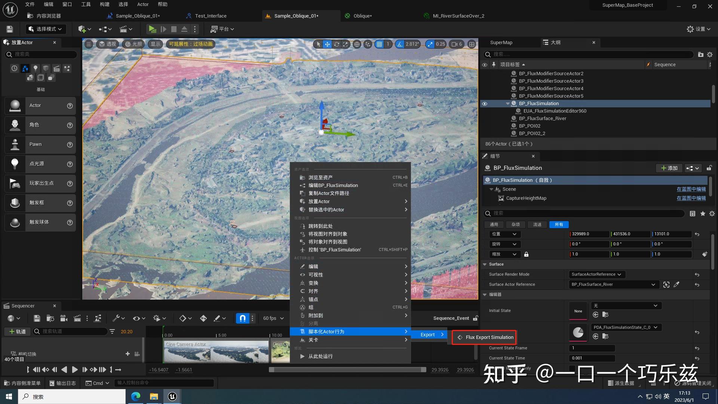The image size is (718, 404).
Task: Open the 60 fps frame rate dropdown
Action: click(273, 318)
